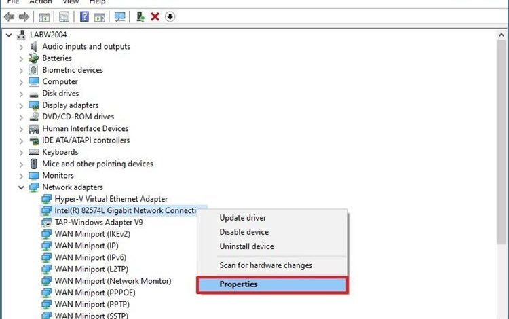Expand the Audio inputs and outputs node
The height and width of the screenshot is (319, 509).
(x=21, y=47)
